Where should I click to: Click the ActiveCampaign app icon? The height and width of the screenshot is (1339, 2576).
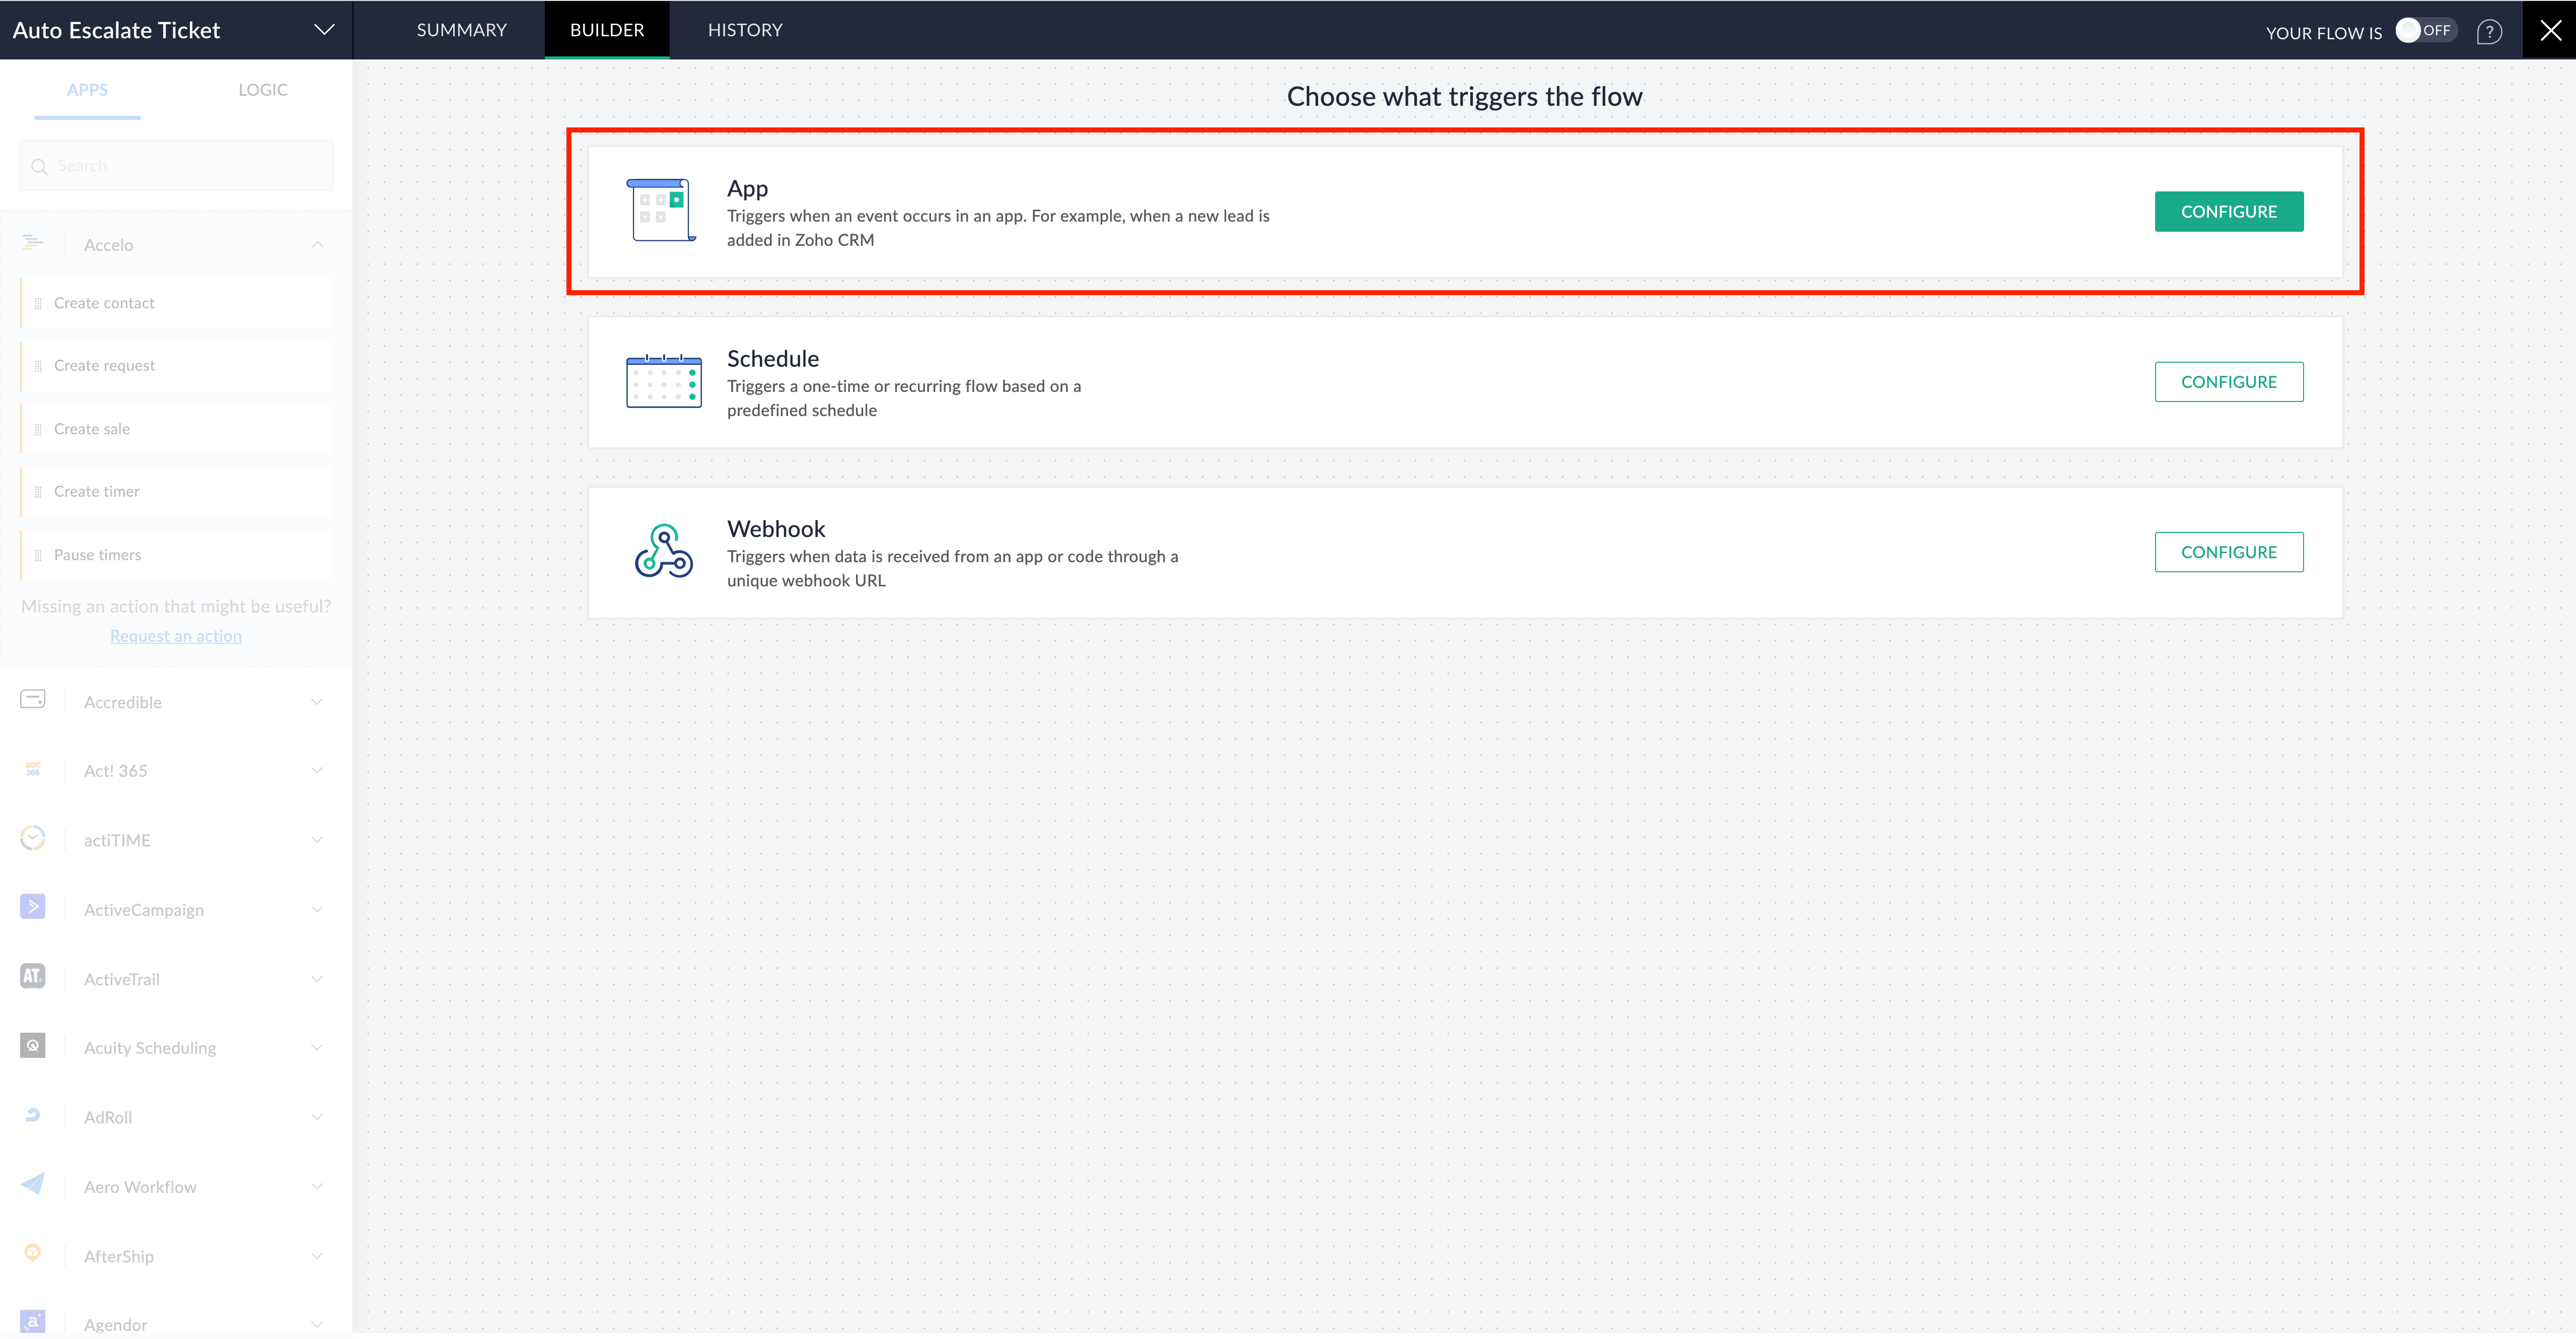pos(33,908)
